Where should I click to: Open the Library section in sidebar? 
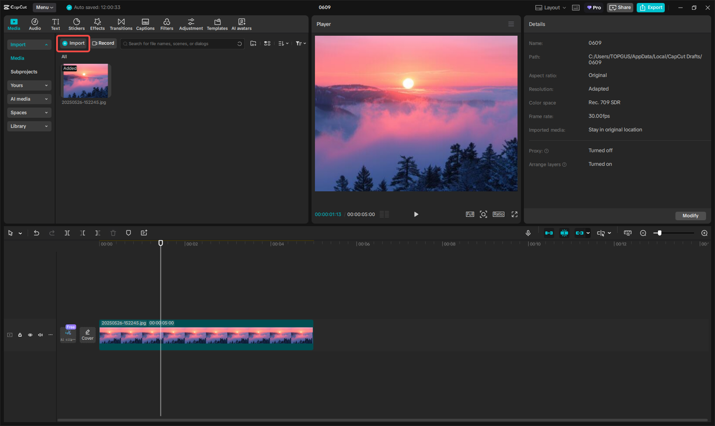coord(29,126)
